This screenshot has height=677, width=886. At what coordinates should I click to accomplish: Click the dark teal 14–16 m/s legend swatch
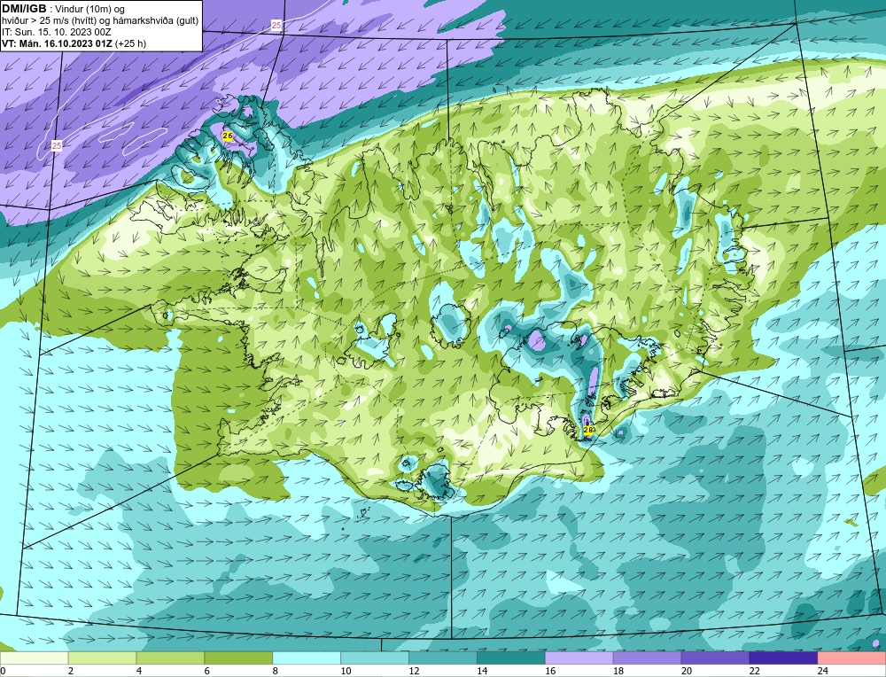pyautogui.click(x=511, y=658)
